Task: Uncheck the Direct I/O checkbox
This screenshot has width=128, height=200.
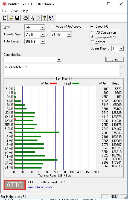Action: 92,27
